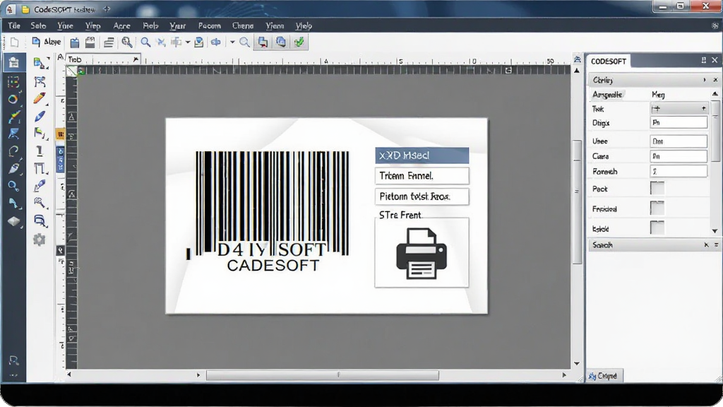The image size is (723, 407).
Task: Select the XXD lrlsed highlighted item
Action: tap(422, 155)
